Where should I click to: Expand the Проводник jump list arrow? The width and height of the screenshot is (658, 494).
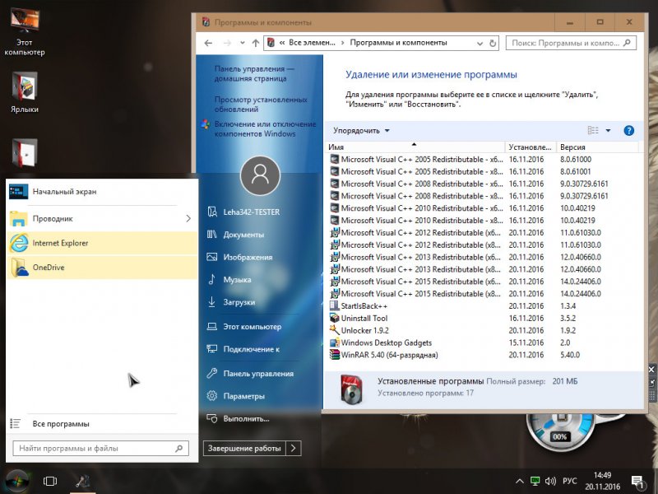pos(188,218)
